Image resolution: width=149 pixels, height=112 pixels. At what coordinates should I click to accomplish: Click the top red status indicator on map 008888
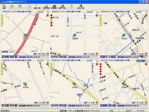point(51,15)
